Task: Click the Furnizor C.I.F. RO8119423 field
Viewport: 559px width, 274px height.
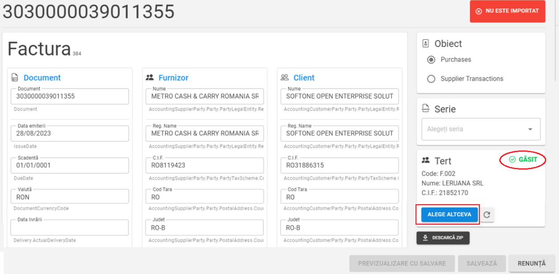Action: (205, 165)
